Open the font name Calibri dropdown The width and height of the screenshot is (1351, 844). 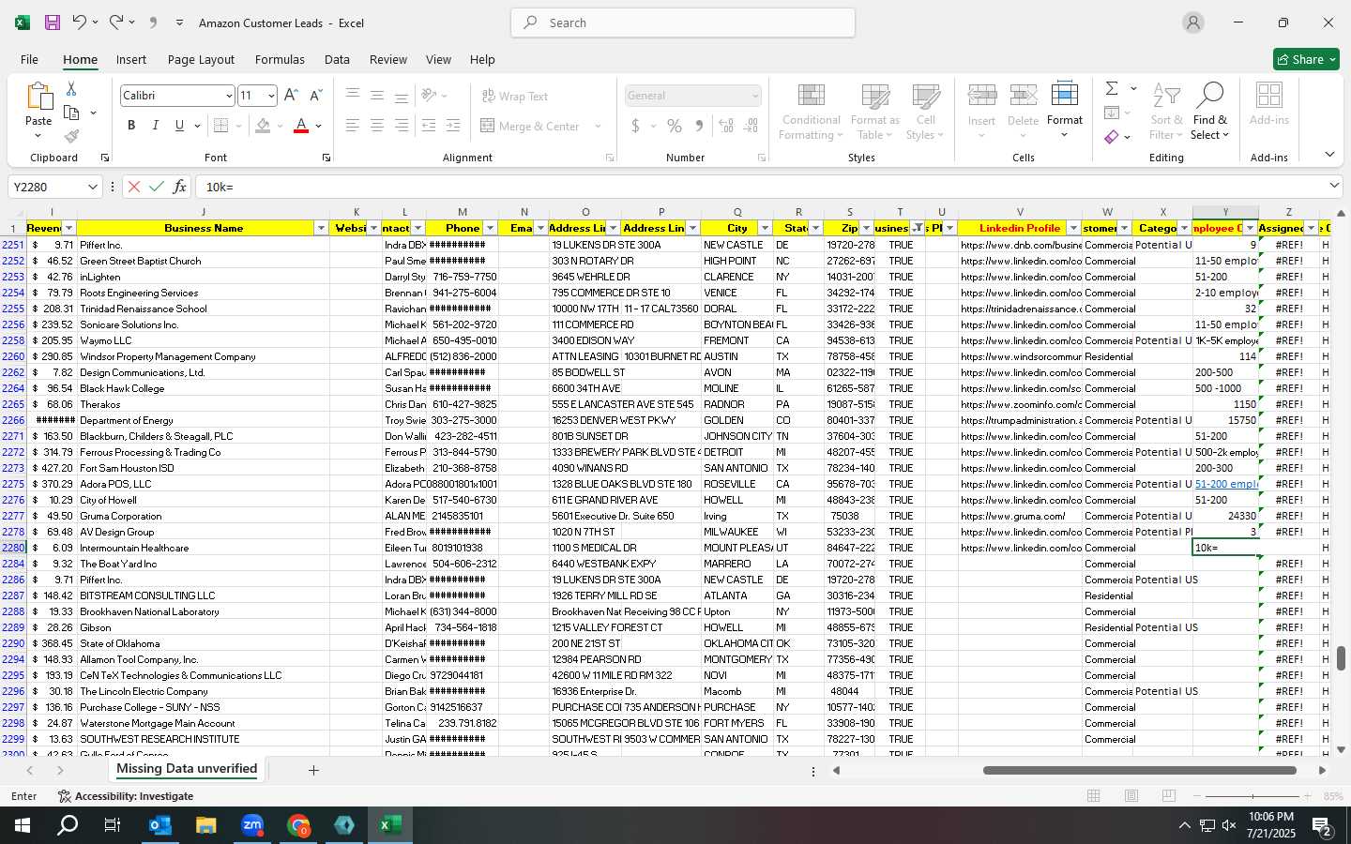pos(228,96)
